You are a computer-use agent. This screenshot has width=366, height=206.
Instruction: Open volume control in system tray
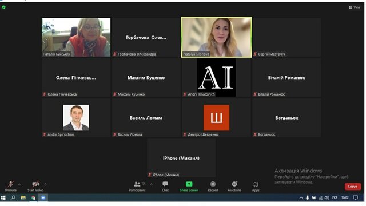click(327, 198)
